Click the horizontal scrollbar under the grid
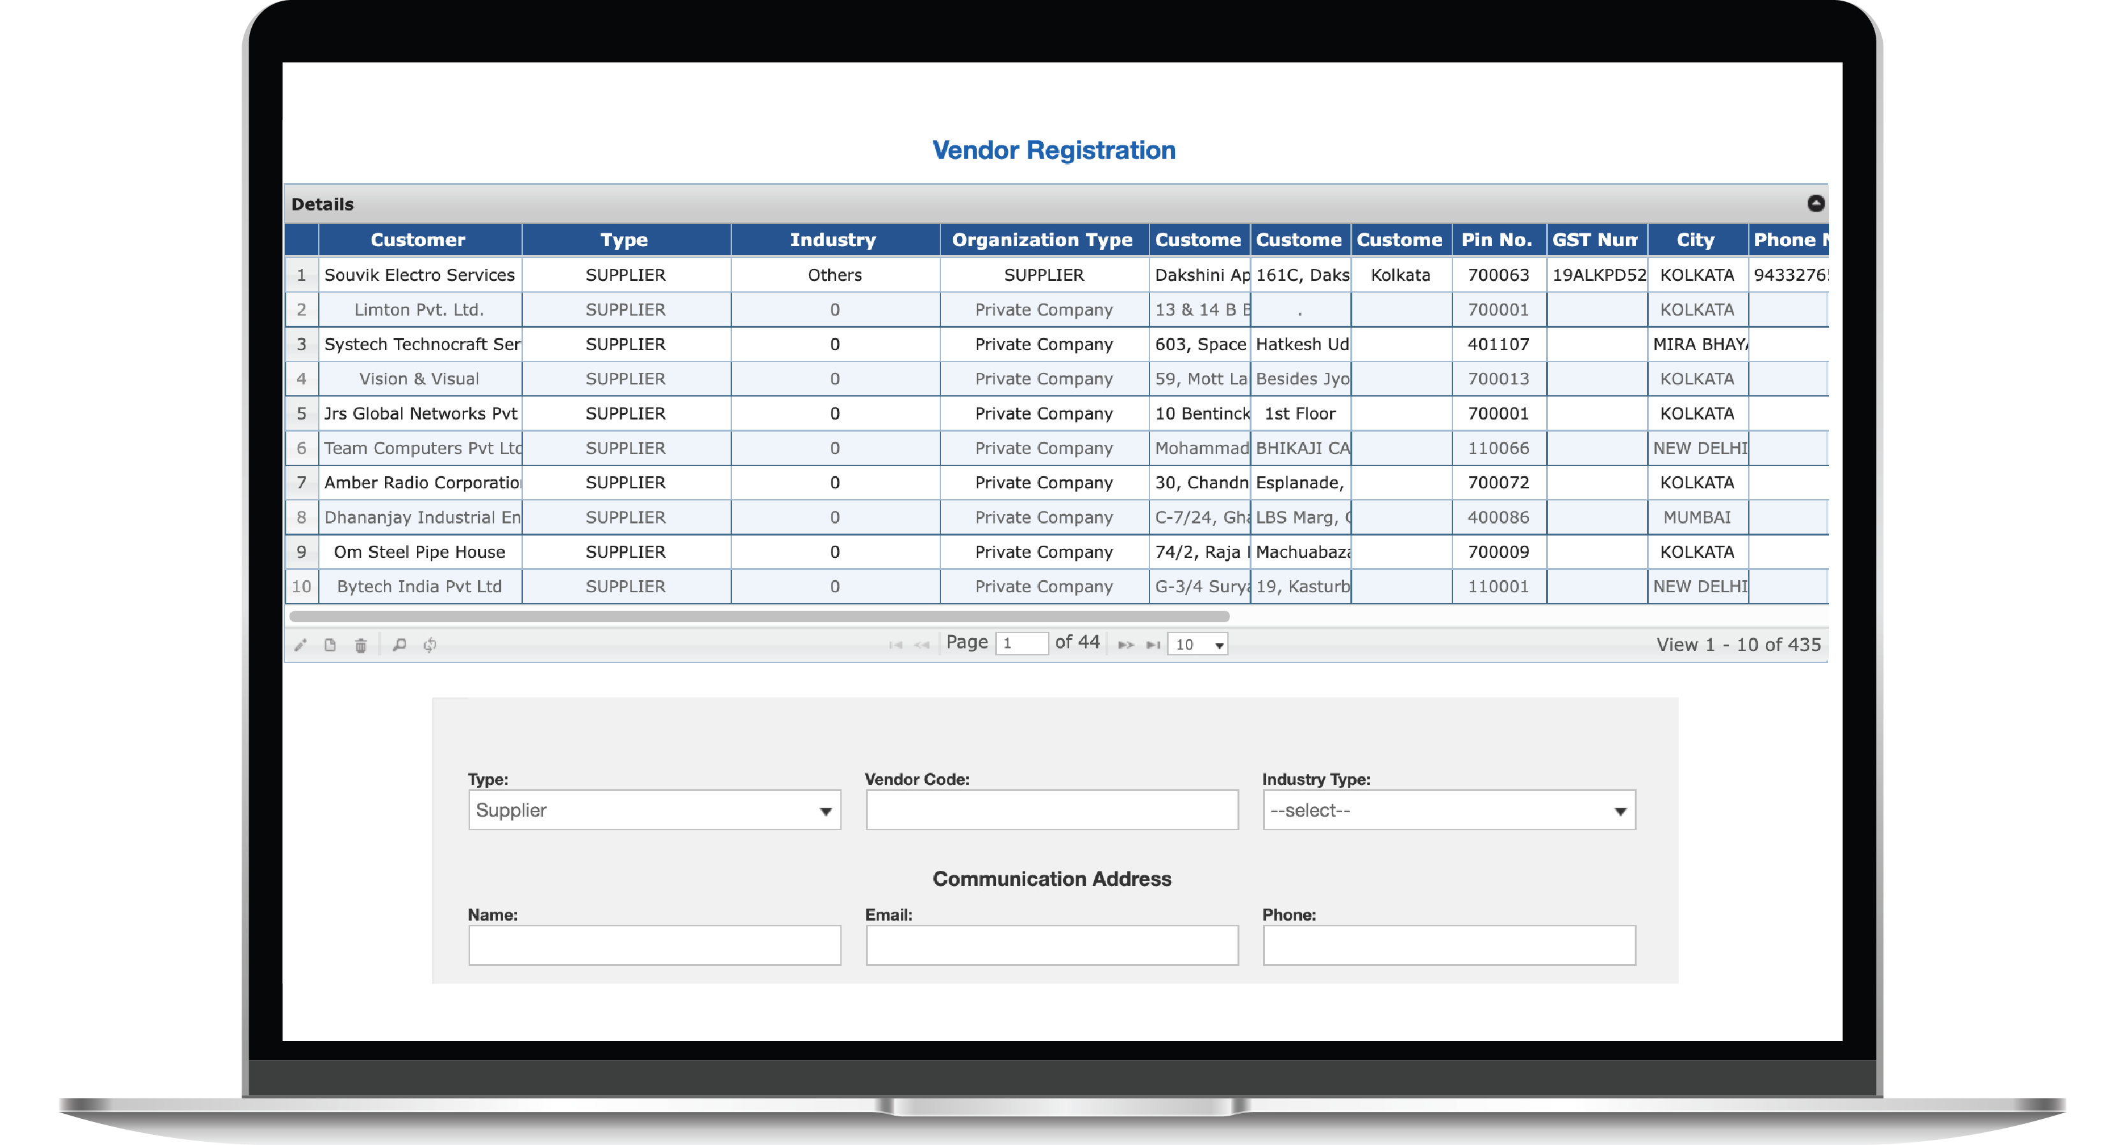Viewport: 2125px width, 1145px height. tap(759, 616)
